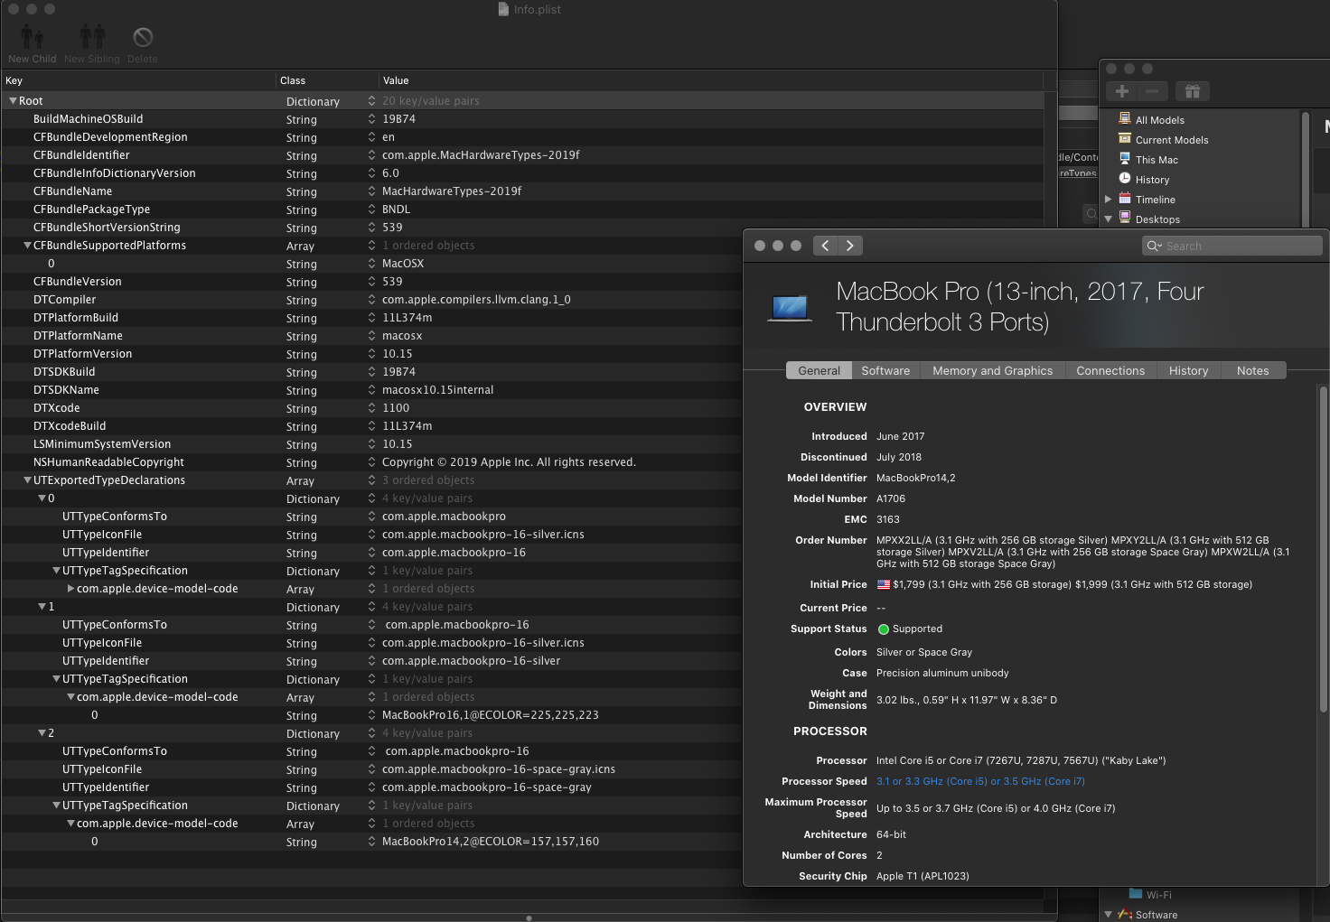Click value MacBookPro14,2@ECOLOR=157,157,160
The width and height of the screenshot is (1330, 922).
click(491, 842)
